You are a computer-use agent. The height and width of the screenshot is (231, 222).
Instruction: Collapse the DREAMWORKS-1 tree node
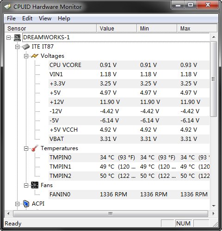click(x=9, y=37)
